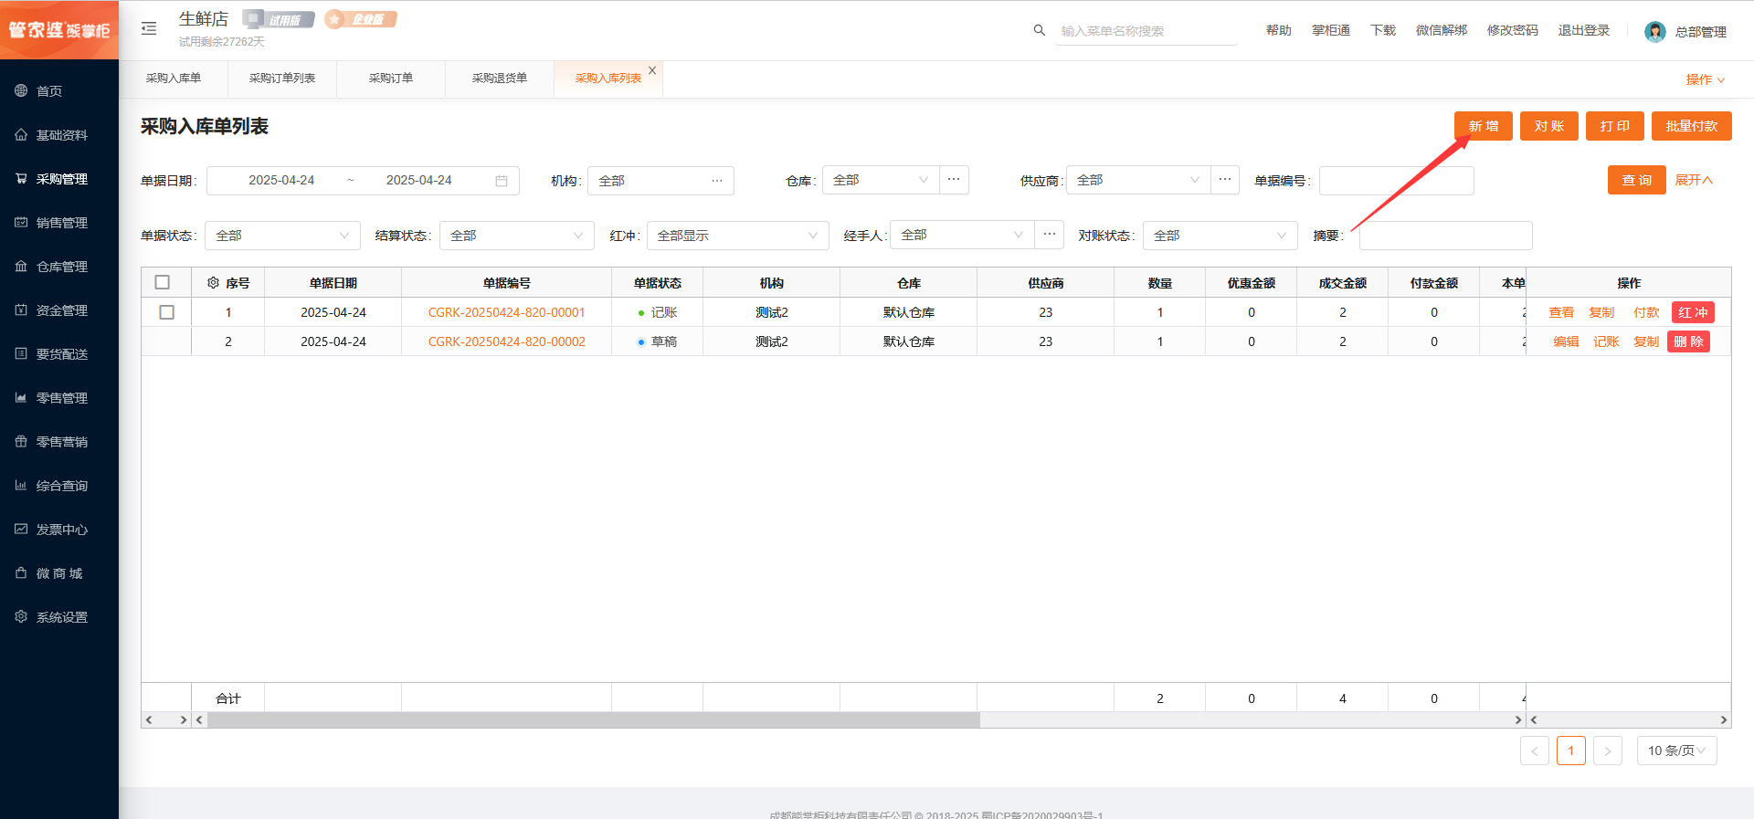Open the 供应商 ellipsis picker button
This screenshot has height=819, width=1754.
(x=1225, y=180)
